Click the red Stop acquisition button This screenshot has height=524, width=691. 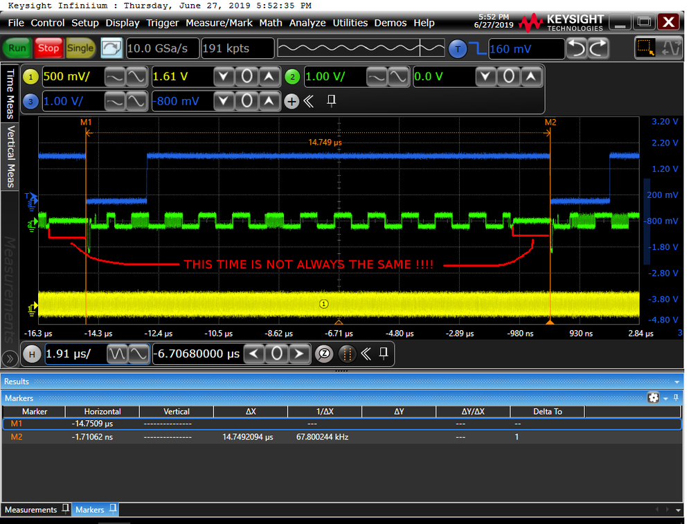[48, 48]
